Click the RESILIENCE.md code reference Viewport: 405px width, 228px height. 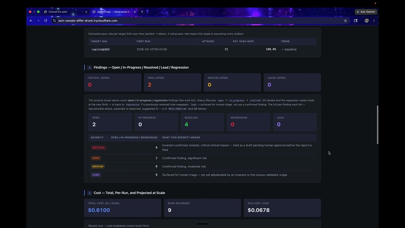point(177,109)
